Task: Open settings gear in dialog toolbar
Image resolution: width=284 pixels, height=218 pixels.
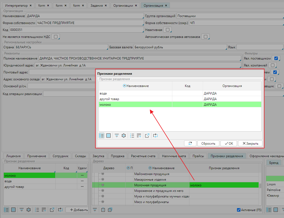Action: 123,136
